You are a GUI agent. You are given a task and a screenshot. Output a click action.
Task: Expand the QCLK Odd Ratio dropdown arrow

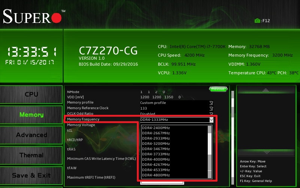pyautogui.click(x=211, y=114)
